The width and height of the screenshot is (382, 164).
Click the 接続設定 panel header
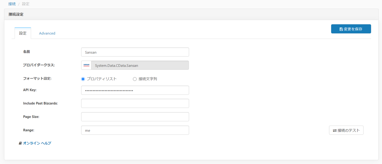click(191, 14)
